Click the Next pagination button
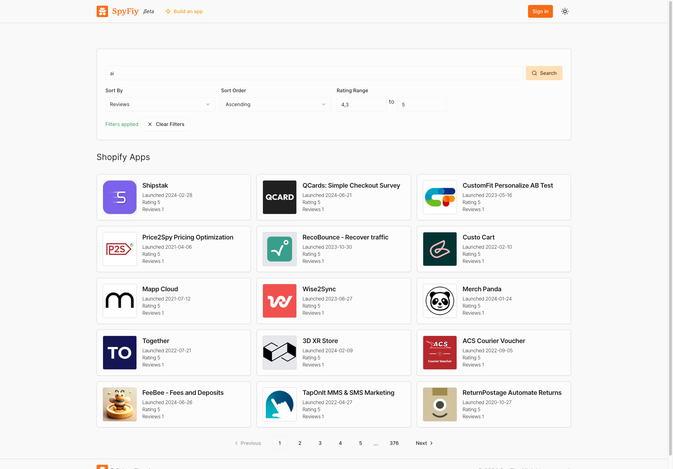The width and height of the screenshot is (673, 469). pyautogui.click(x=424, y=443)
